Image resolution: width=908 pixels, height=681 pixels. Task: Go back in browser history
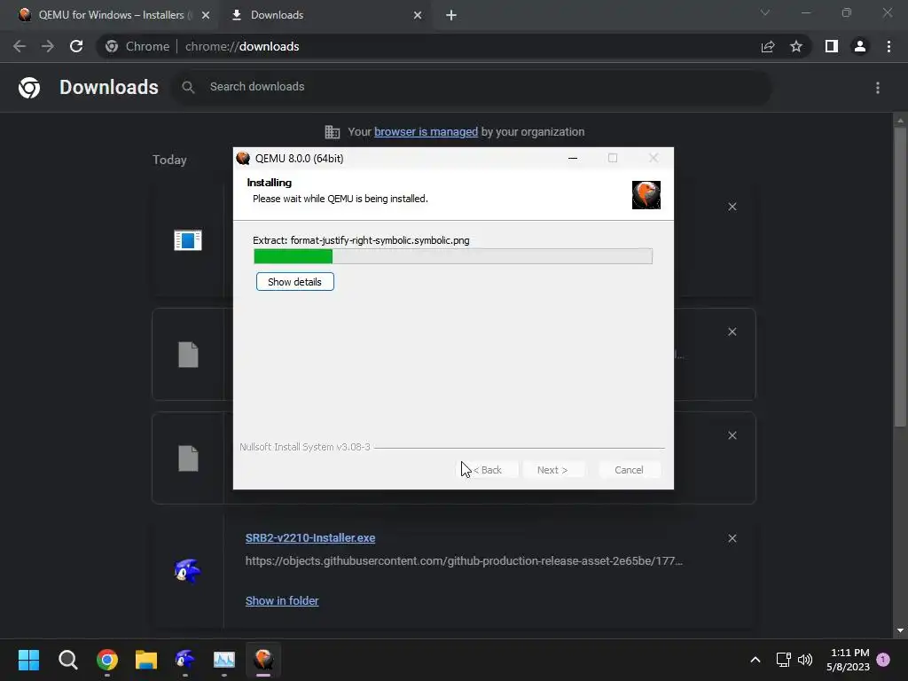pyautogui.click(x=20, y=46)
